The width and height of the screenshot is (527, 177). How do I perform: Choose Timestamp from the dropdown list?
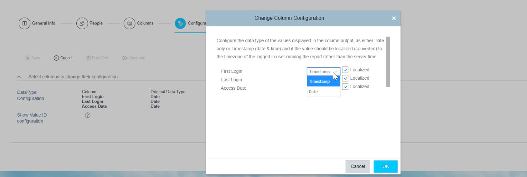[323, 81]
